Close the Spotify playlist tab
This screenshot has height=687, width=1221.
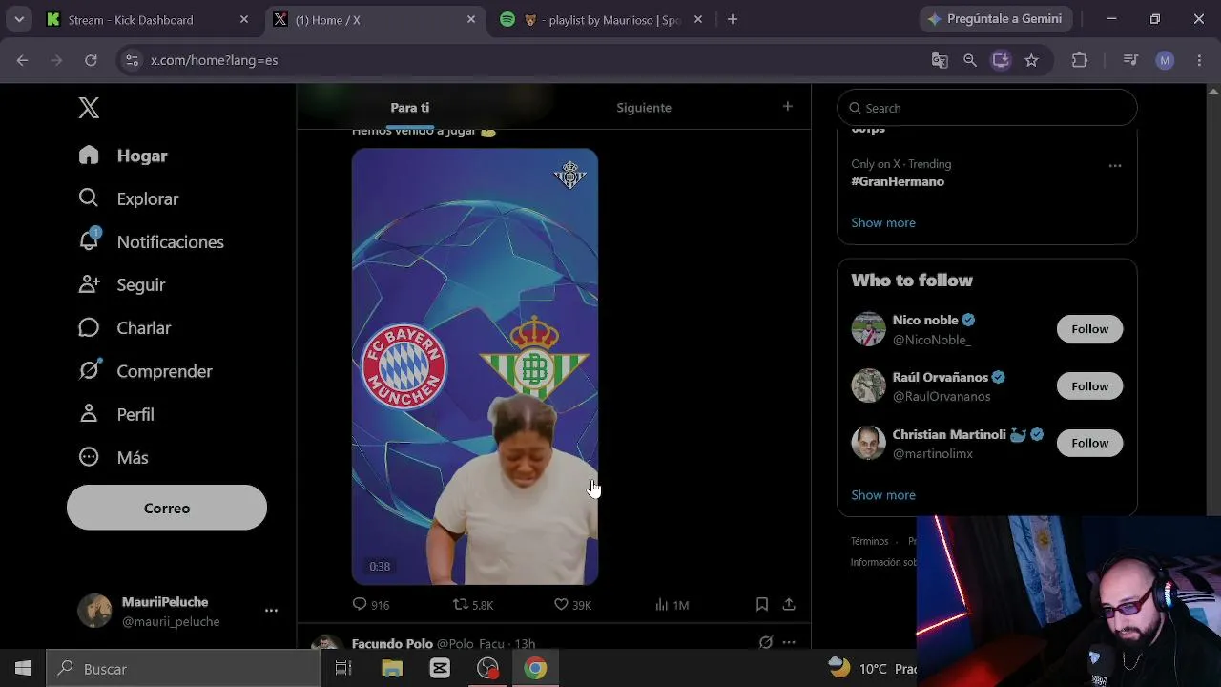(x=698, y=19)
